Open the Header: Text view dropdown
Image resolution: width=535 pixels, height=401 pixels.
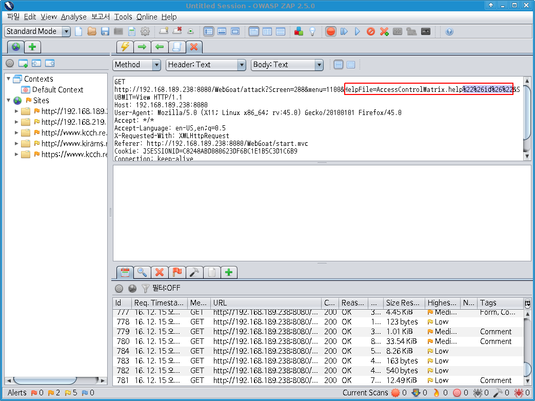[206, 65]
